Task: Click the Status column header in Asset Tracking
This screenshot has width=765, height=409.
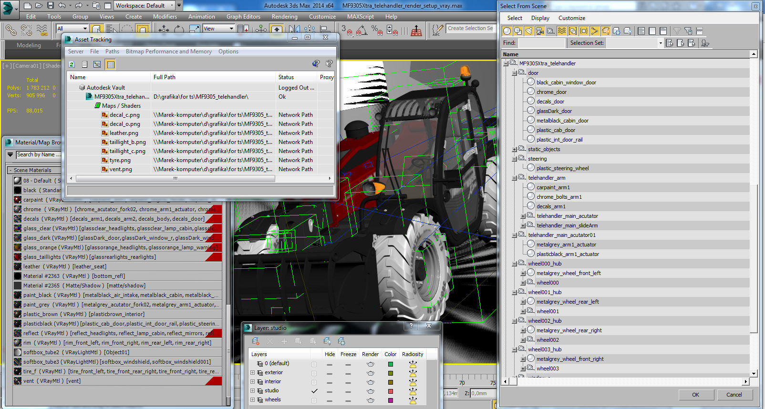Action: (x=297, y=77)
